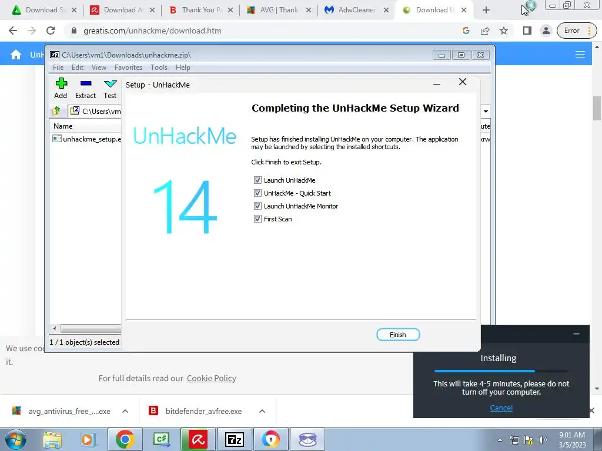602x451 pixels.
Task: Click the Action Center flag icon
Action: coord(529,440)
